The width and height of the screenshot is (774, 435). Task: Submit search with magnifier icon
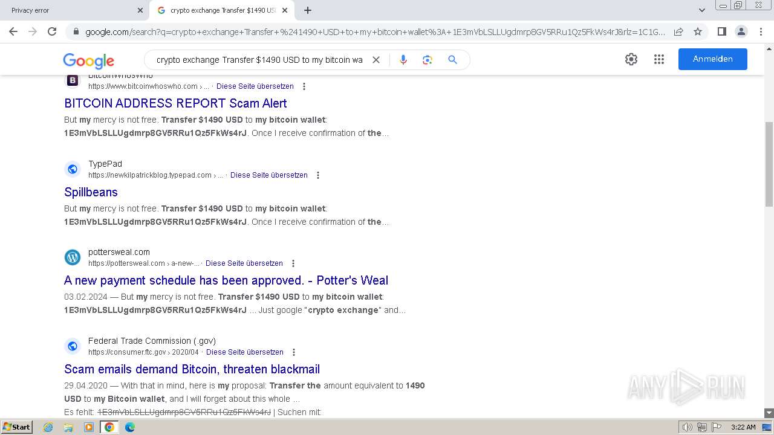pos(452,60)
